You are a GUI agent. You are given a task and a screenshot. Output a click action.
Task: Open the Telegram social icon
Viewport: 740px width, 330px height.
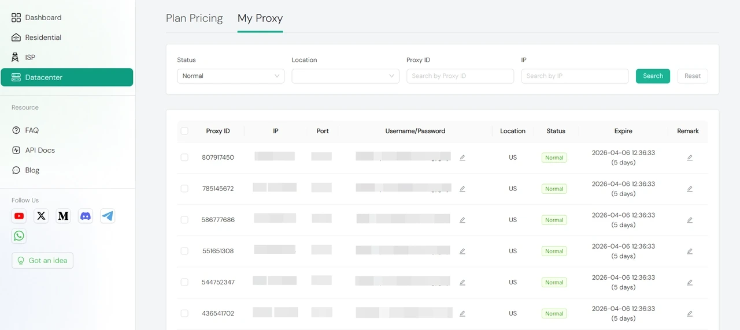(x=108, y=216)
